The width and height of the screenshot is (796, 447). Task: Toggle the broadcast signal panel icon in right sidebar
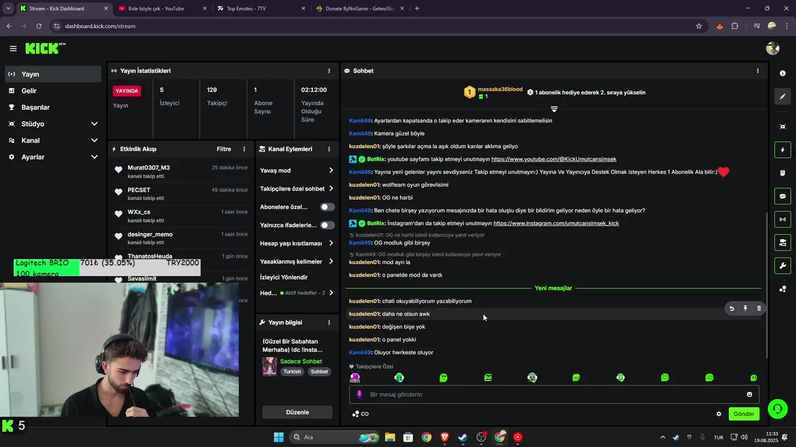click(x=782, y=219)
